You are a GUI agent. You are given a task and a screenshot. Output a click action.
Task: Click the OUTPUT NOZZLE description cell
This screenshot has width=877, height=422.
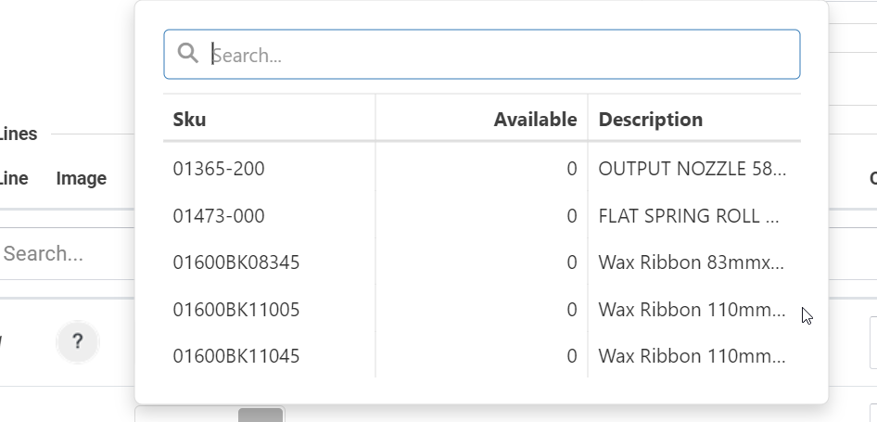692,169
